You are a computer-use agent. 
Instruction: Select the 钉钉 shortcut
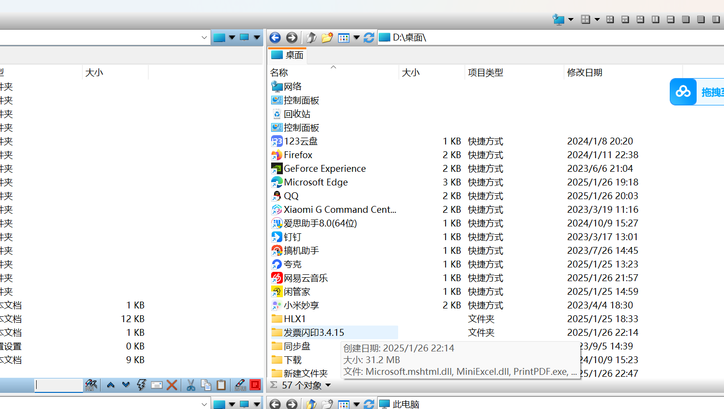click(287, 237)
